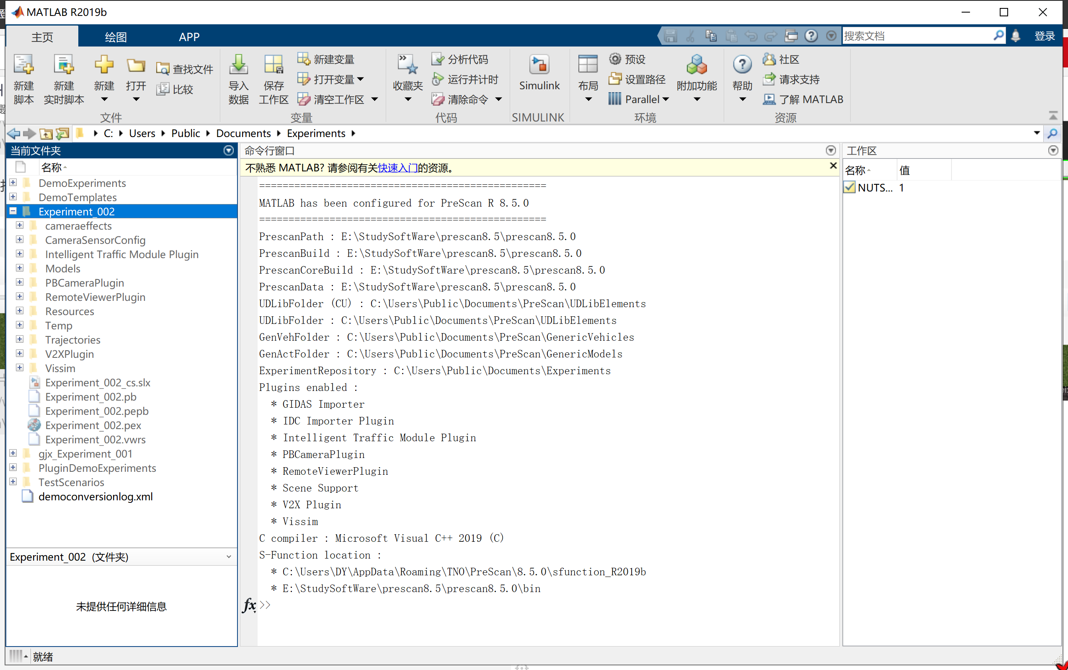The width and height of the screenshot is (1068, 670).
Task: Switch to the 绘图 (Plots) tab
Action: tap(116, 37)
